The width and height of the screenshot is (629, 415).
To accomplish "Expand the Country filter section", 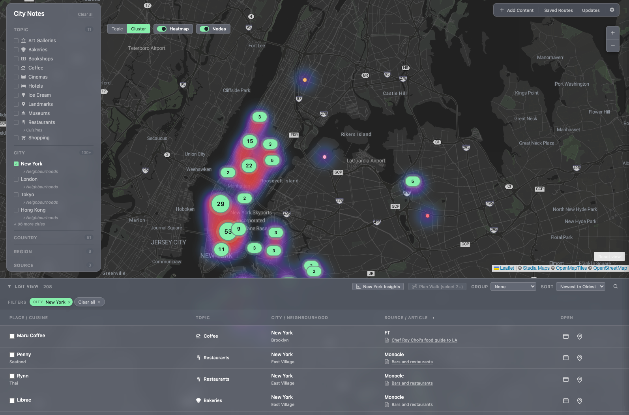I will click(53, 238).
